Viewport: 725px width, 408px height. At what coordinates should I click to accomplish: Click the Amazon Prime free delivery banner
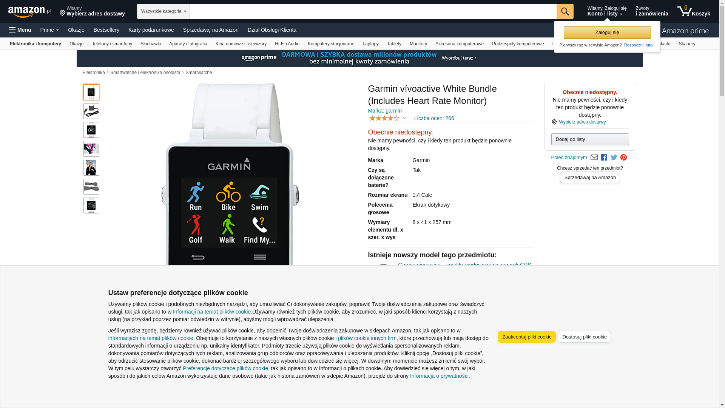[359, 58]
